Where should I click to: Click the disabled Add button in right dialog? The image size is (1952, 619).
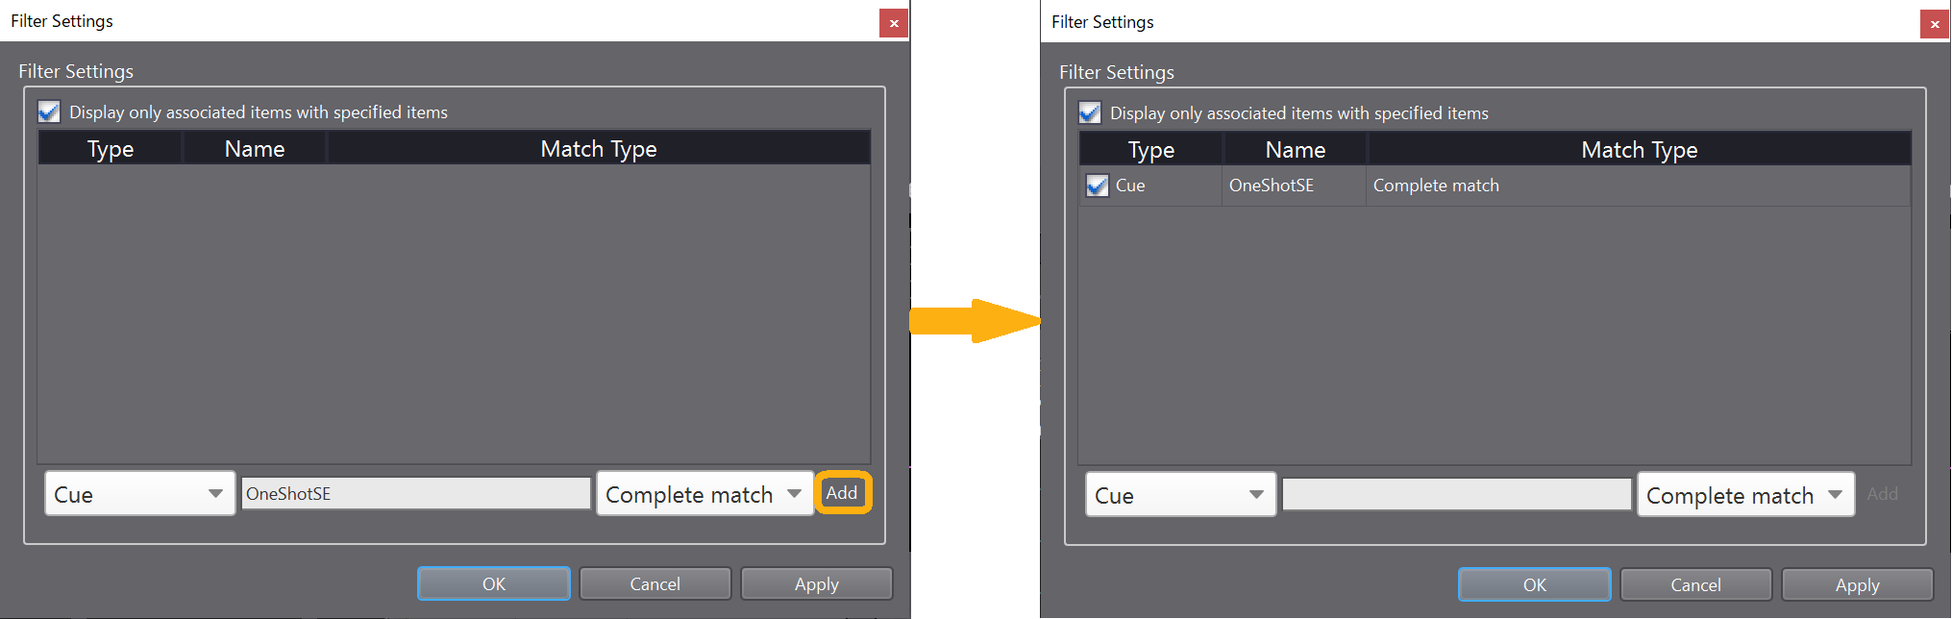pyautogui.click(x=1882, y=494)
